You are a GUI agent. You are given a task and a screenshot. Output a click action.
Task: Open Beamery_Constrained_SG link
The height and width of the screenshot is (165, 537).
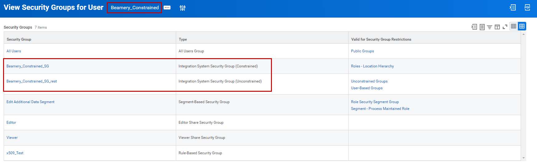coord(28,66)
